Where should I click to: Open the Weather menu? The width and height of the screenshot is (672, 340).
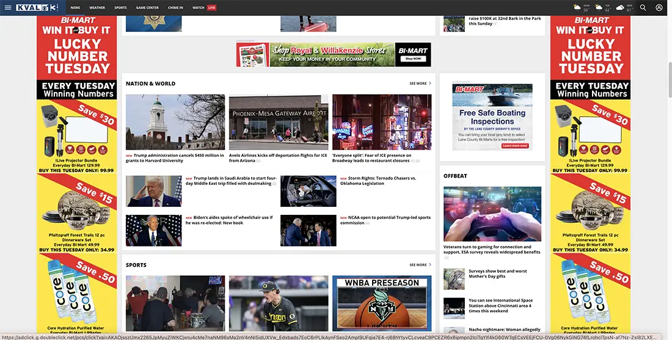(x=97, y=8)
